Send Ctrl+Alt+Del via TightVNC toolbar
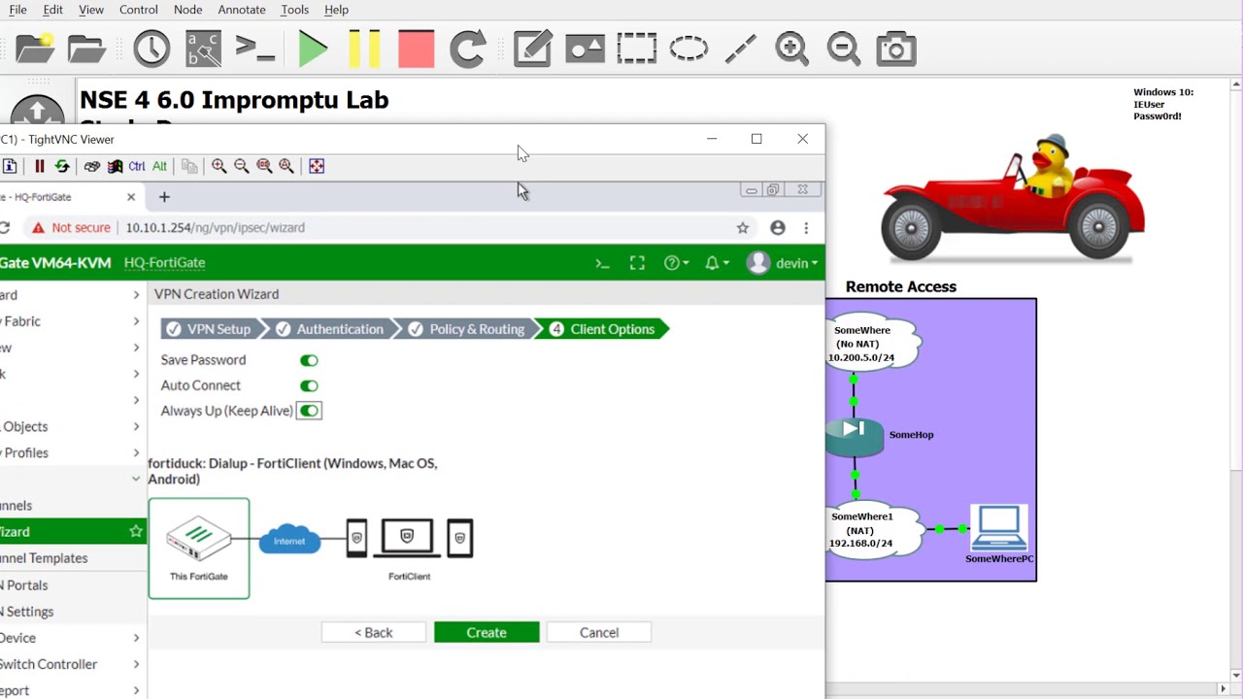The image size is (1243, 699). click(91, 166)
